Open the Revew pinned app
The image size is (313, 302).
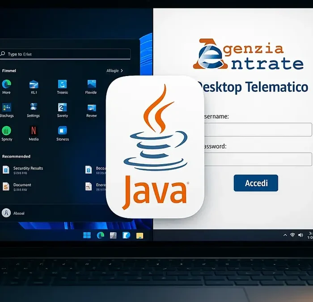click(x=91, y=107)
